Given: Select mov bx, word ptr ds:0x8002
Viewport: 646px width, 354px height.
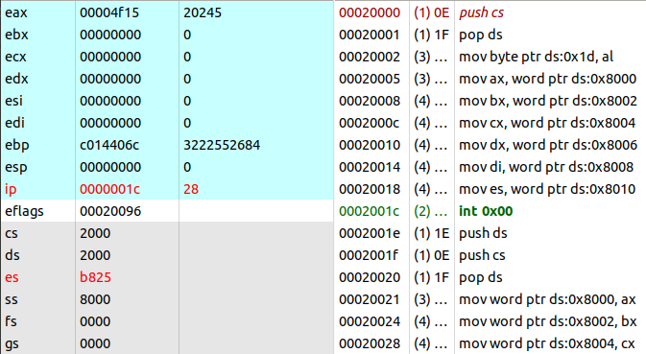Looking at the screenshot, I should pos(548,101).
